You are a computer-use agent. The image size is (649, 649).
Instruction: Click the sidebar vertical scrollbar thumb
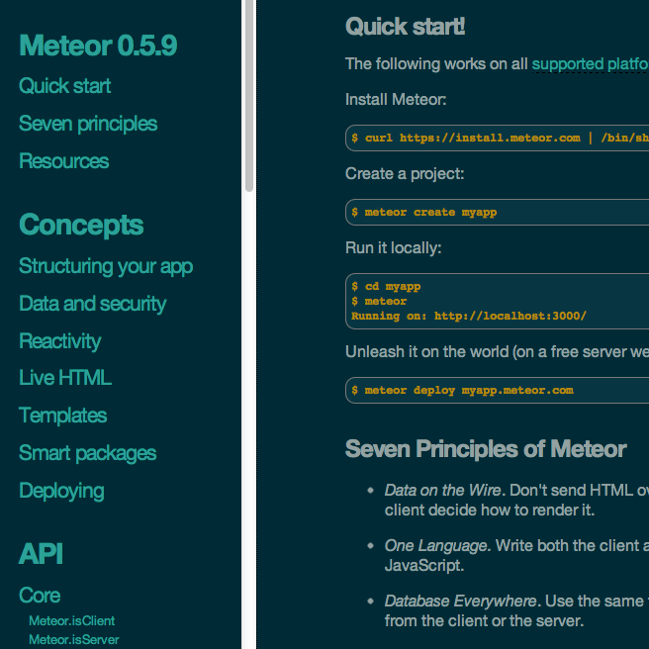(249, 96)
